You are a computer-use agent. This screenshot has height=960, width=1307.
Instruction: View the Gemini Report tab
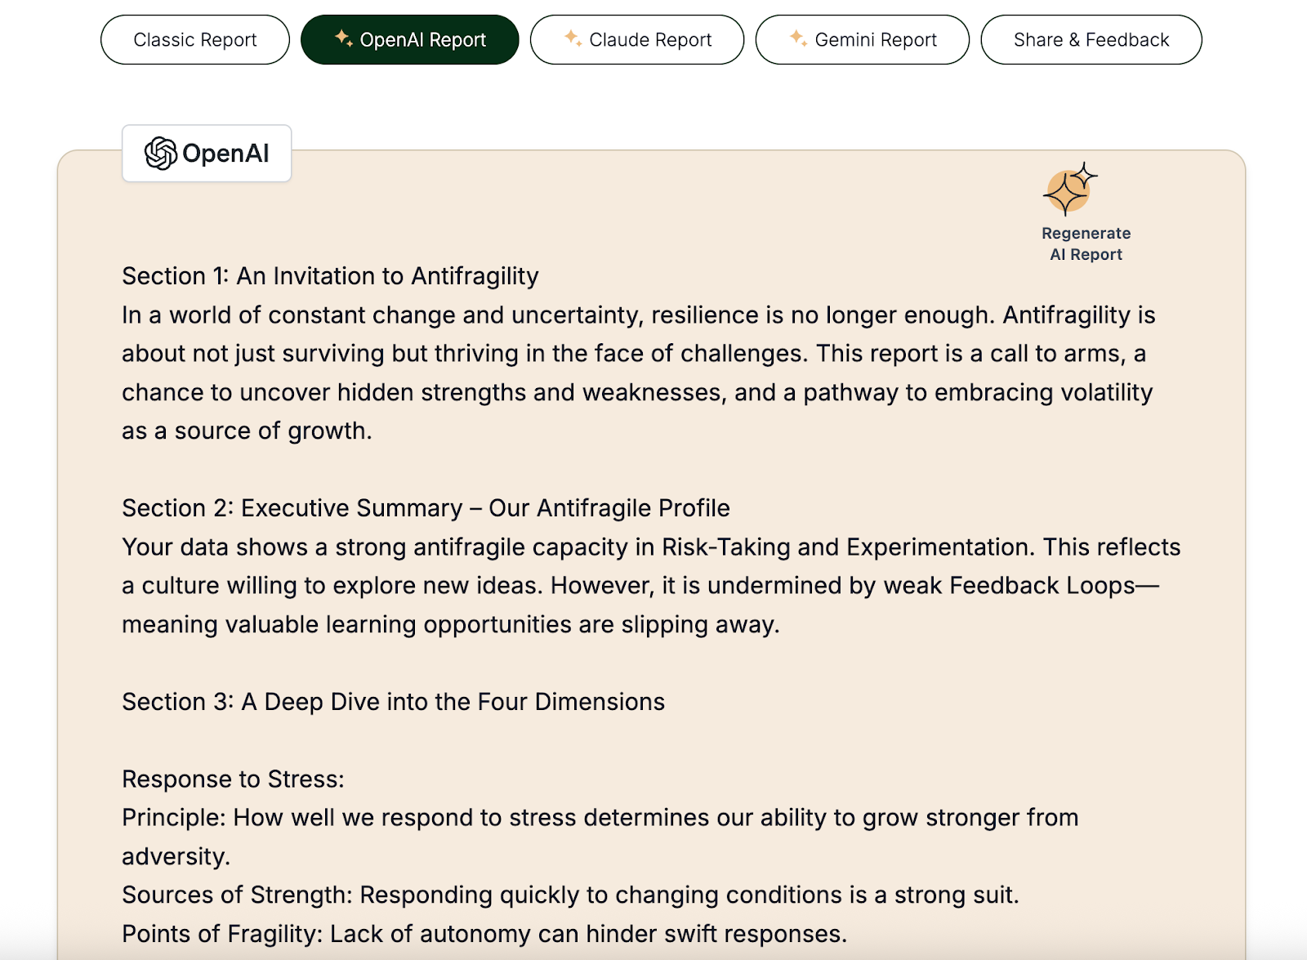click(863, 40)
